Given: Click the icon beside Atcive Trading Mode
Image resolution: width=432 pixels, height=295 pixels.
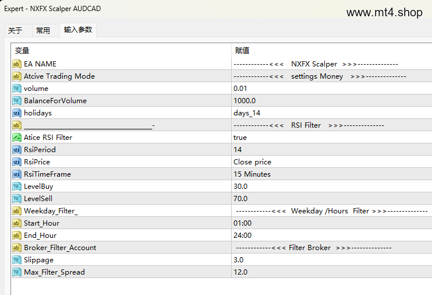Looking at the screenshot, I should (x=17, y=76).
